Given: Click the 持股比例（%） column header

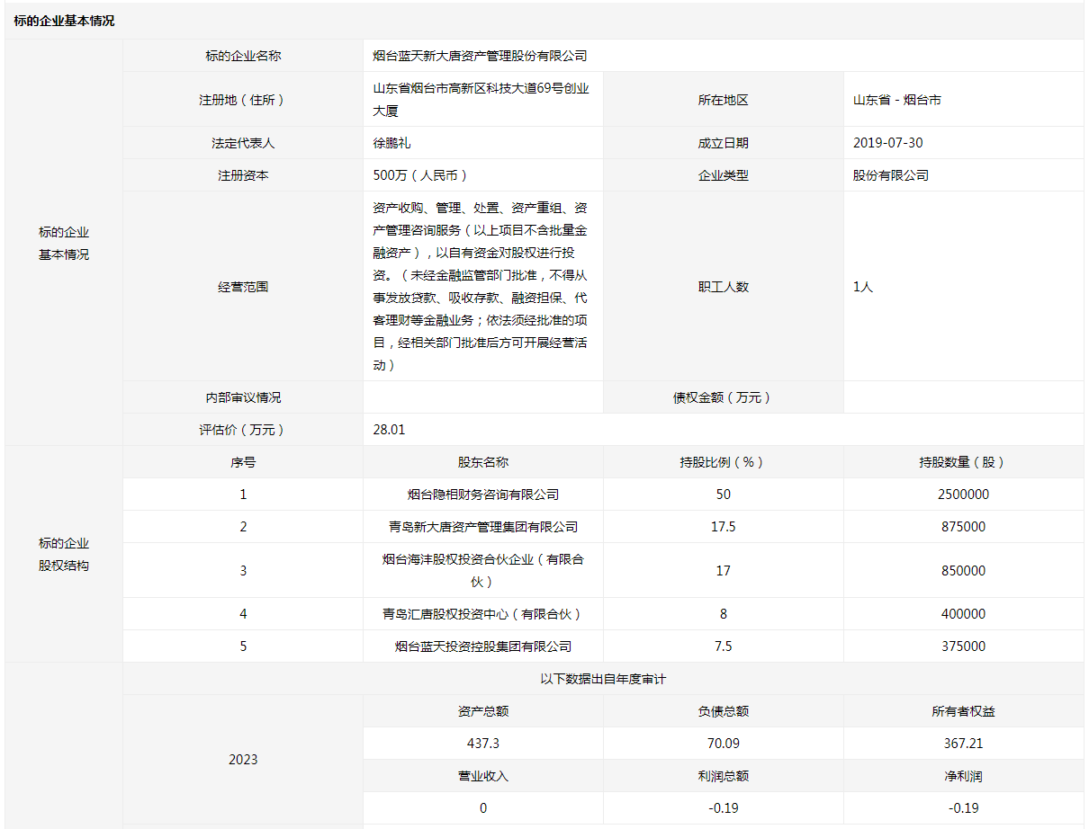Looking at the screenshot, I should point(723,462).
